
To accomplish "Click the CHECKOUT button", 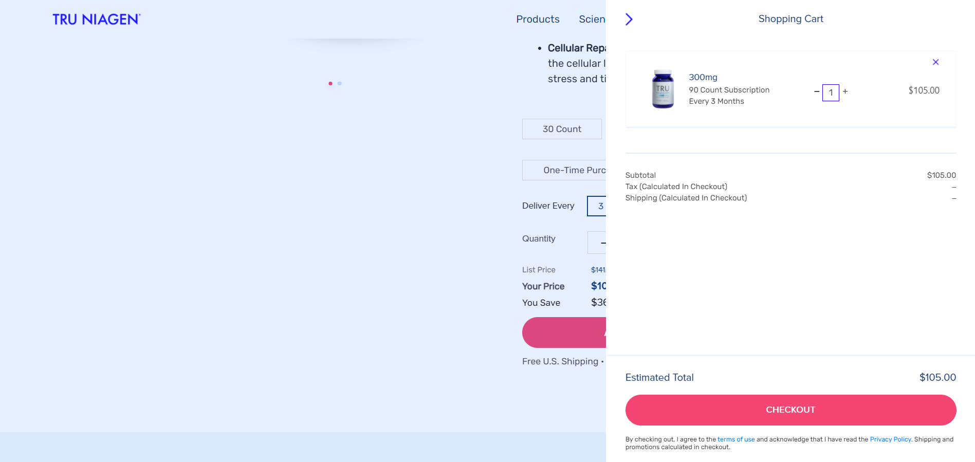I will (x=790, y=410).
